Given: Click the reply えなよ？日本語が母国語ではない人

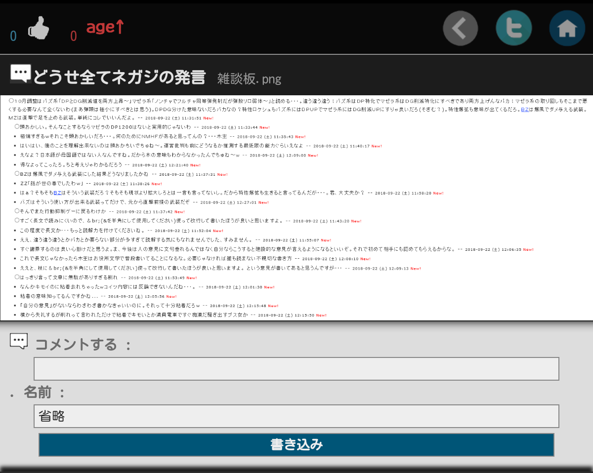Looking at the screenshot, I should click(169, 155).
